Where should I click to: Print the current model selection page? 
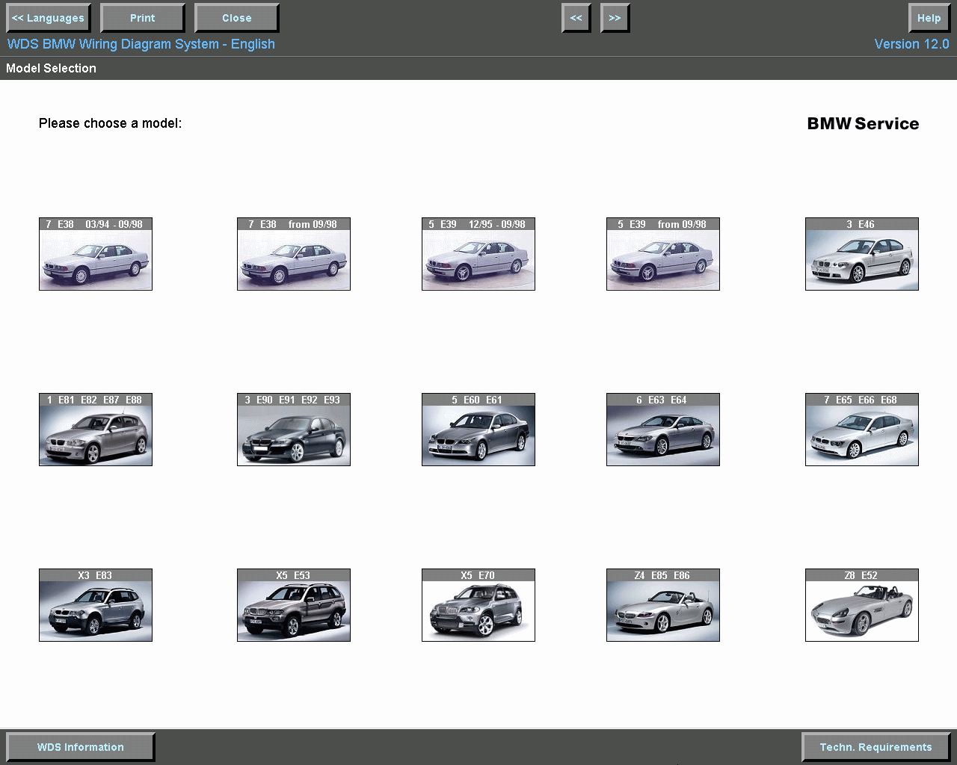[142, 17]
